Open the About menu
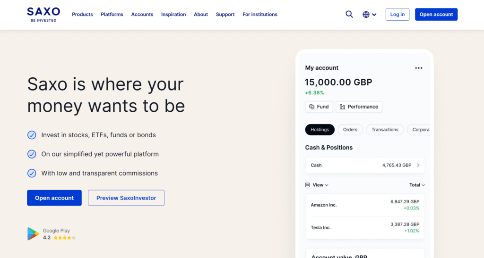The height and width of the screenshot is (258, 484). (201, 15)
